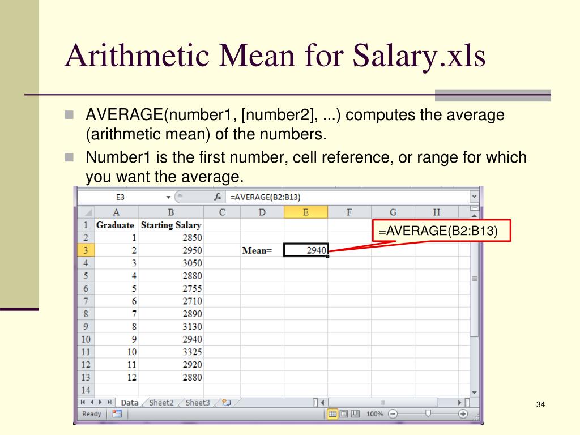Select column B header

click(171, 212)
